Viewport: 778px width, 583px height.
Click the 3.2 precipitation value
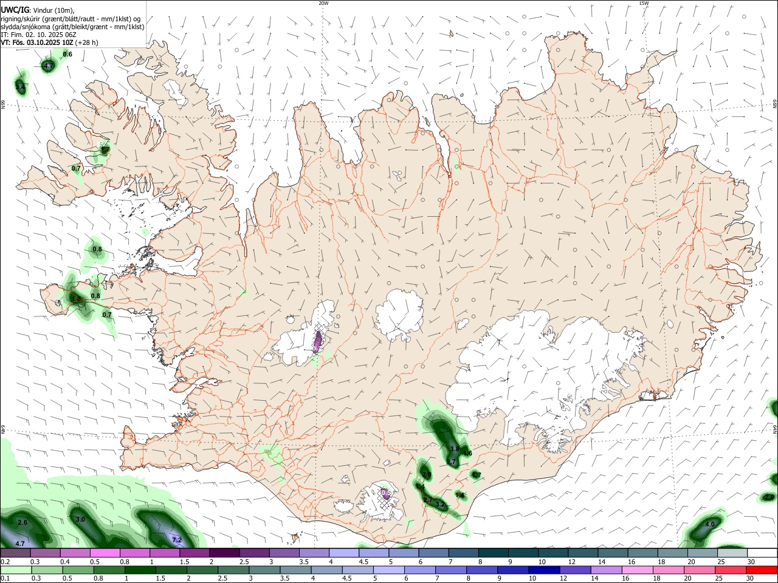(x=441, y=504)
